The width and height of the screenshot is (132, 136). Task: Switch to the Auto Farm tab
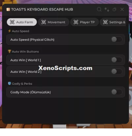point(22,22)
